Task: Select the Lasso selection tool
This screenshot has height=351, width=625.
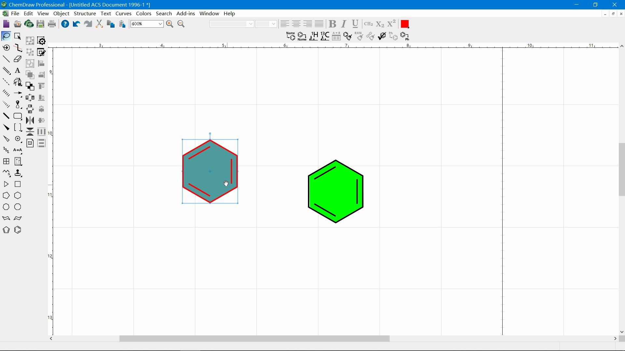Action: (6, 36)
